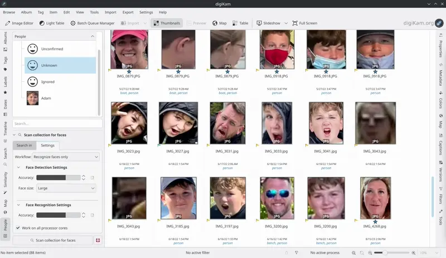Launch the Batch Queue Manager
Screen dimensions: 446x258
coord(92,23)
